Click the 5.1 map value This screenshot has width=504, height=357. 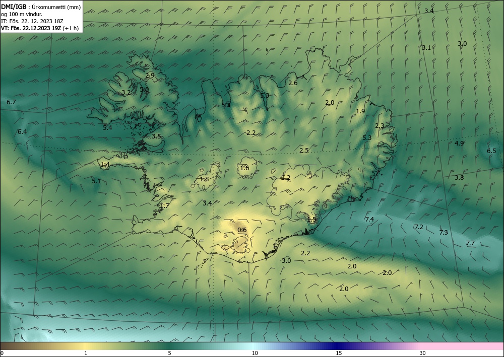coord(96,181)
